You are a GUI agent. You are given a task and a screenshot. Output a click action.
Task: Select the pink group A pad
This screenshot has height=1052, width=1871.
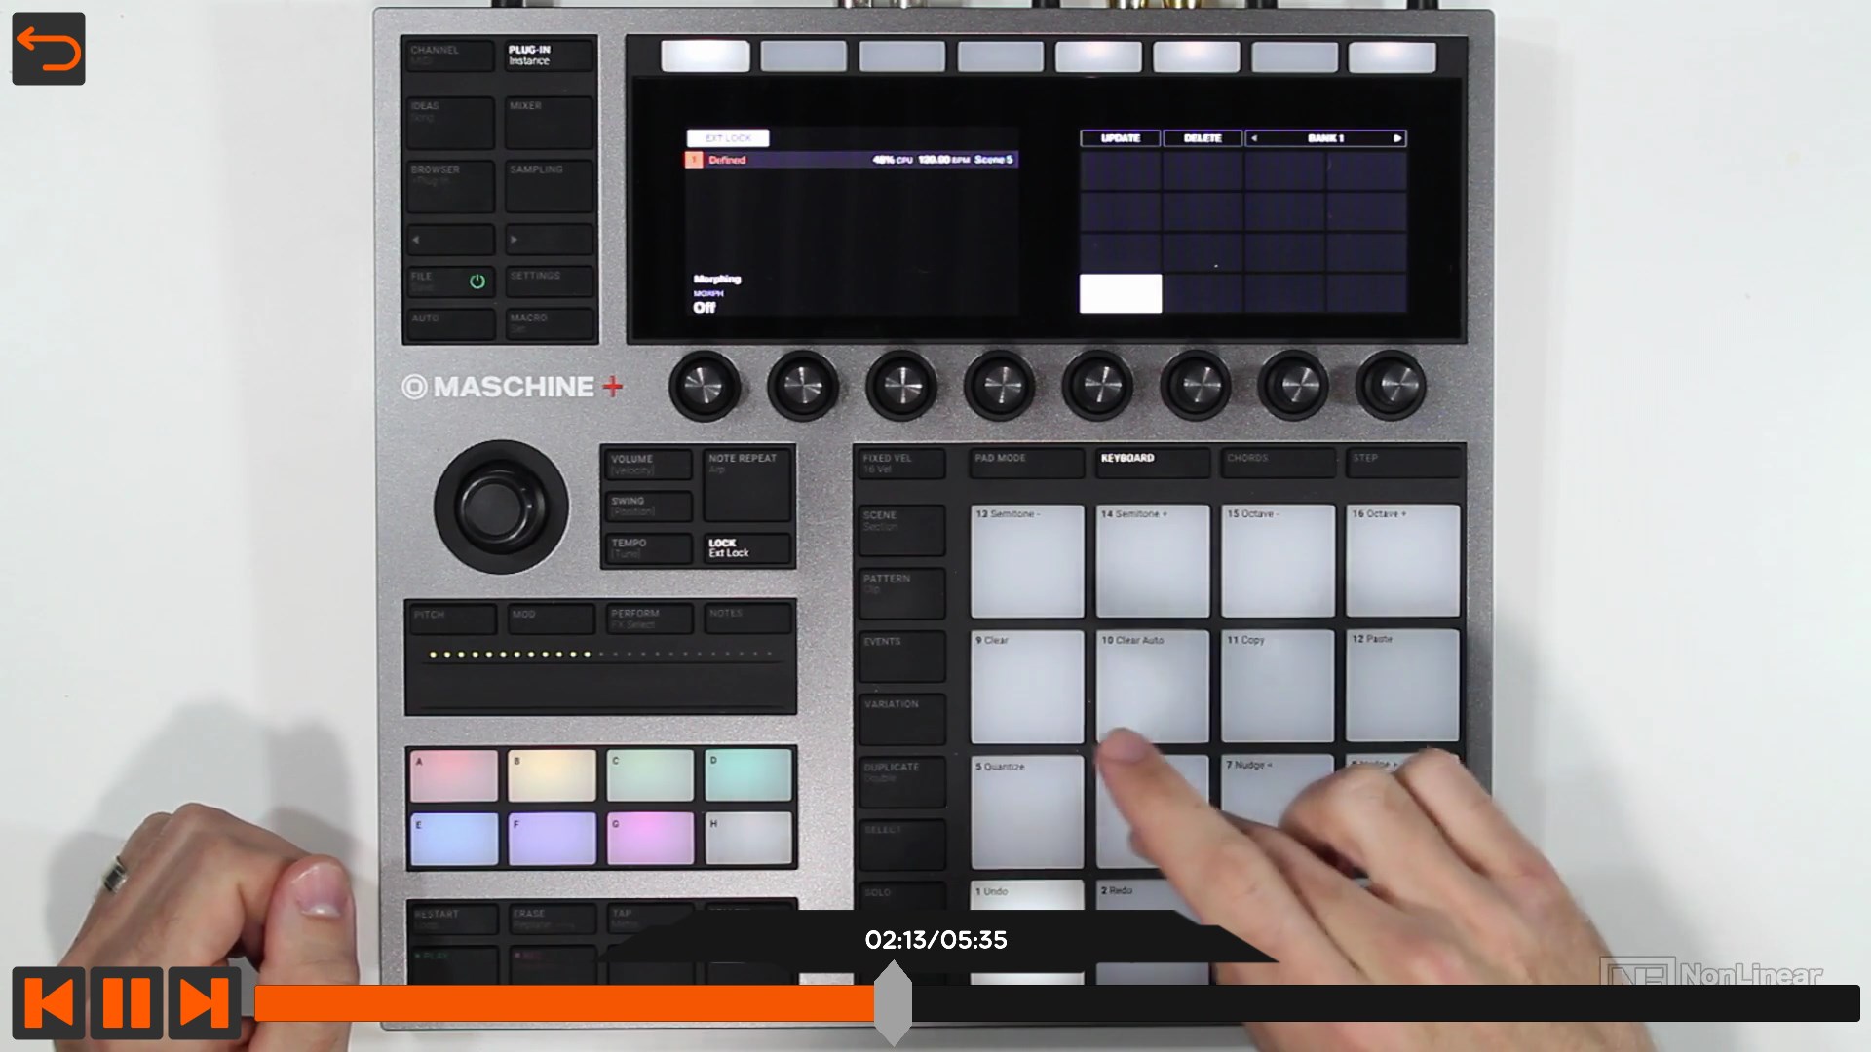point(454,775)
